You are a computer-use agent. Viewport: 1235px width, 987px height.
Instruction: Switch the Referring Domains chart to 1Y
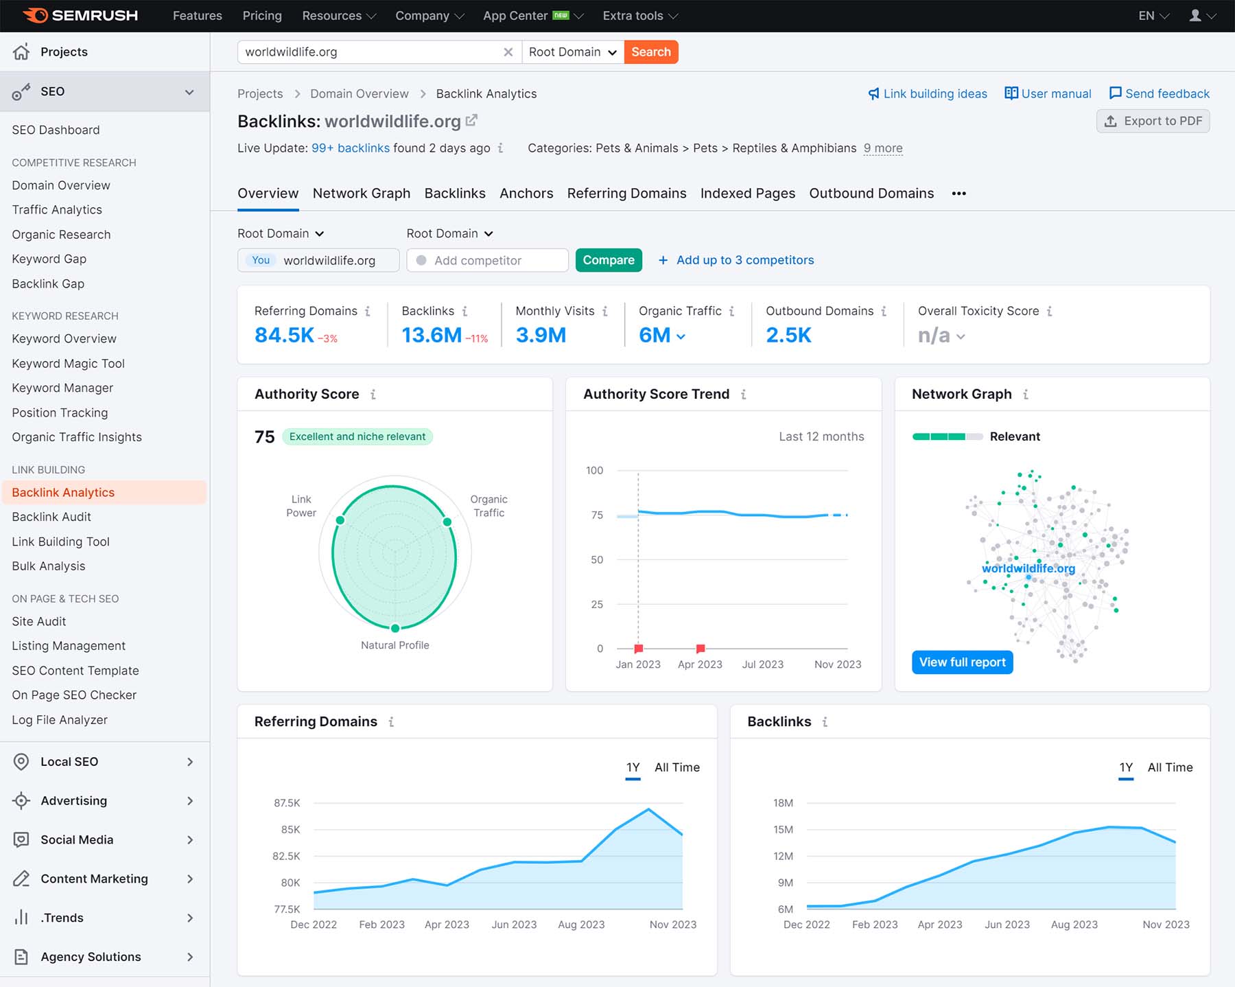[x=632, y=767]
